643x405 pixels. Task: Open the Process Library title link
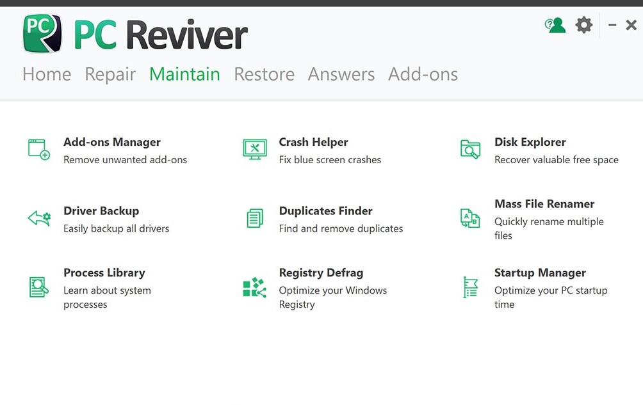104,273
